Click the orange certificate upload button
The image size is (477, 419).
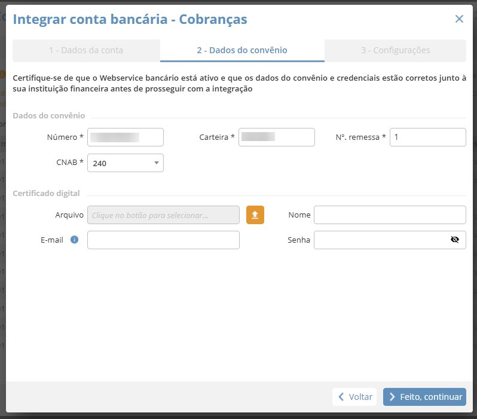pyautogui.click(x=255, y=215)
